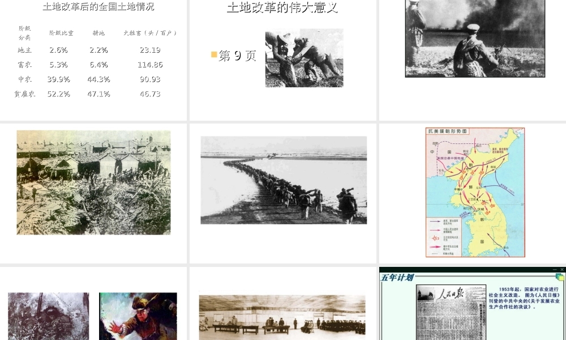Click the 五年计划 heading
Image resolution: width=566 pixels, height=340 pixels.
[397, 278]
